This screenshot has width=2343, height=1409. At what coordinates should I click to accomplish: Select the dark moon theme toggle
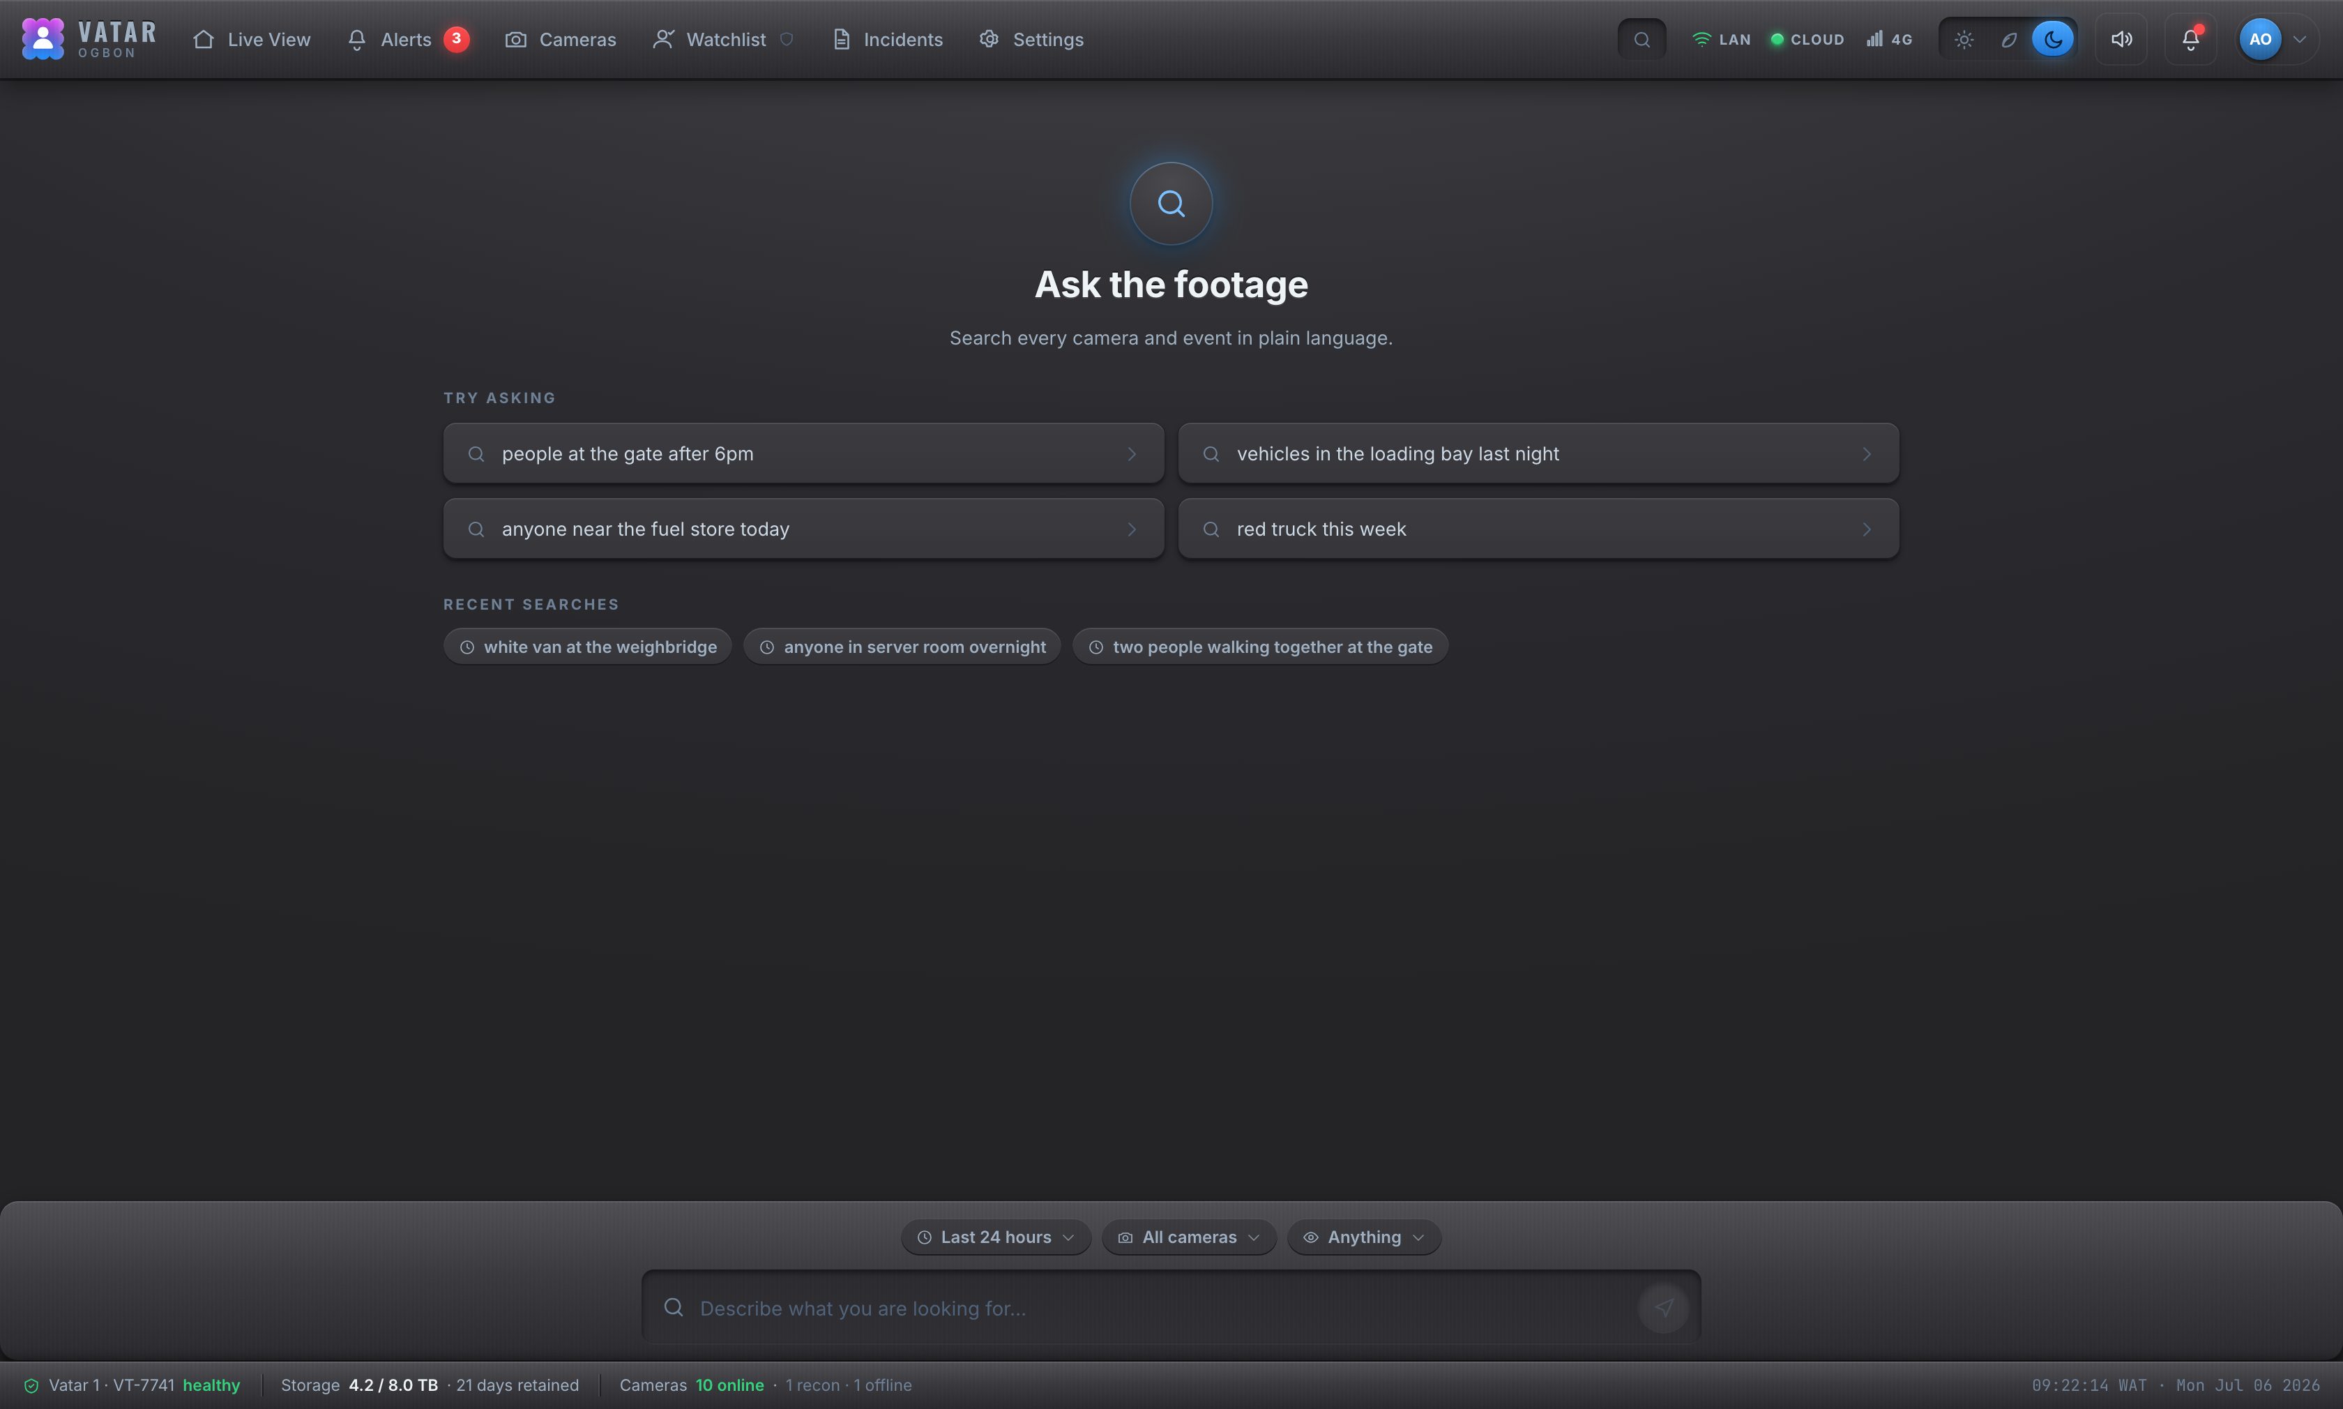tap(2053, 39)
